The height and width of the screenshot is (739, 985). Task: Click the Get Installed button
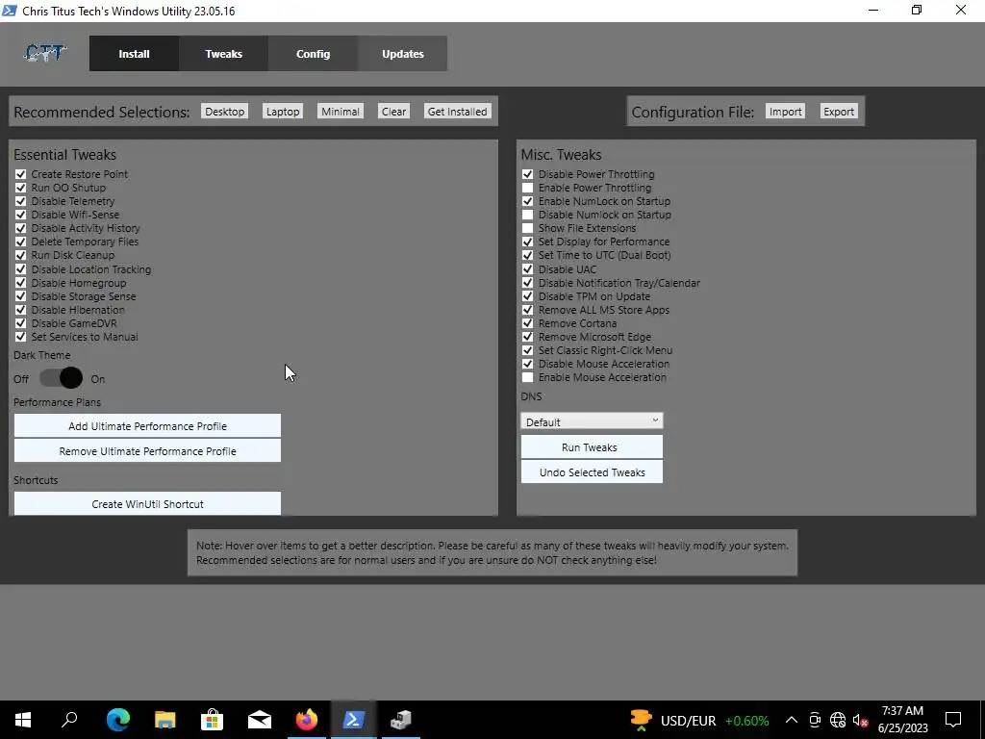coord(457,112)
